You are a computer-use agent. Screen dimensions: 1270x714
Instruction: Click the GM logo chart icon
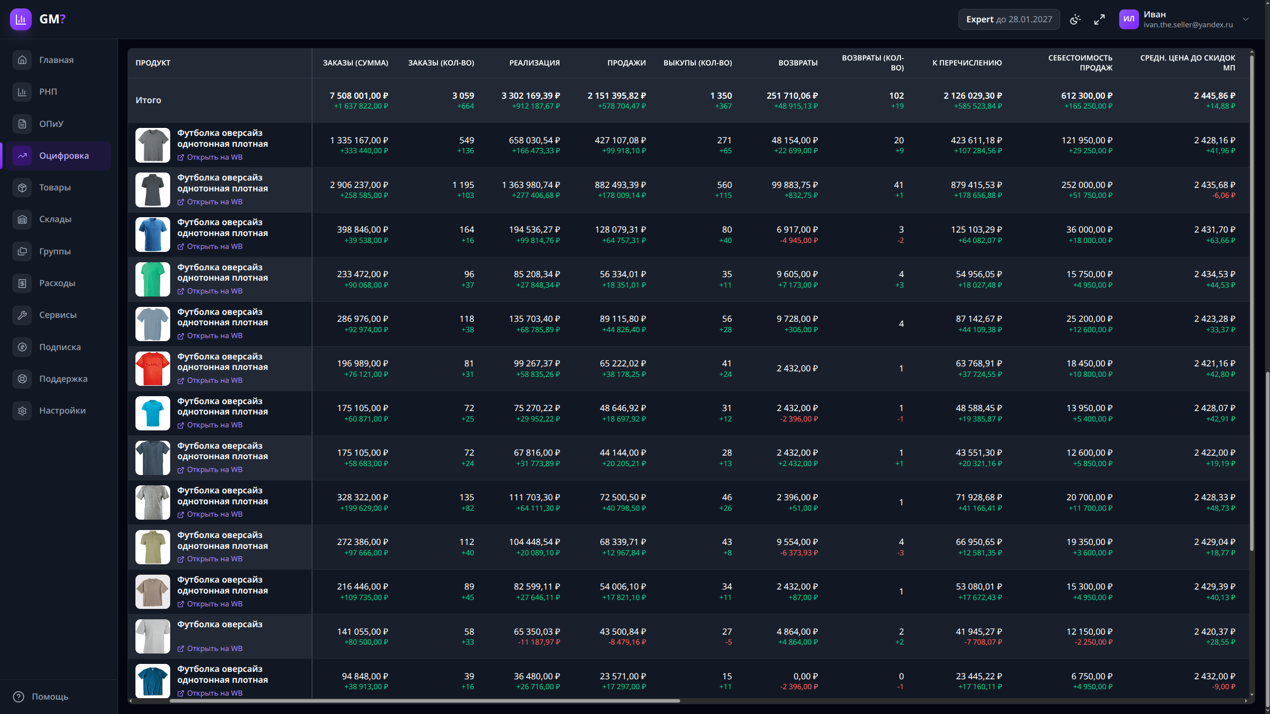20,19
